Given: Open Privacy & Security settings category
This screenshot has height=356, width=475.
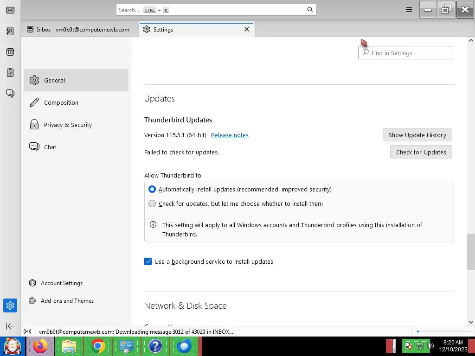Looking at the screenshot, I should pyautogui.click(x=76, y=125).
